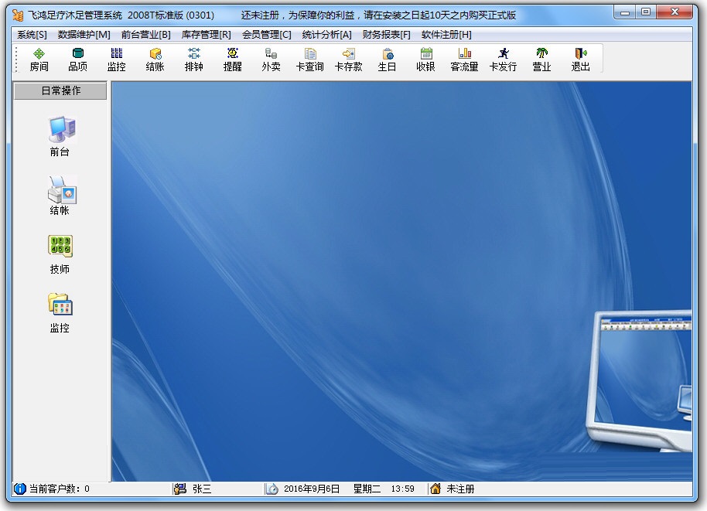Click the application icon in the title bar

(18, 15)
